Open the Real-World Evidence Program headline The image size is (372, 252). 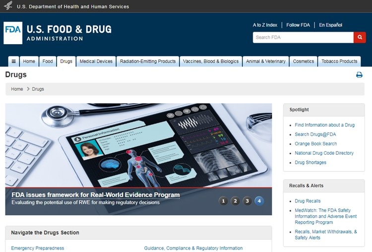click(96, 195)
